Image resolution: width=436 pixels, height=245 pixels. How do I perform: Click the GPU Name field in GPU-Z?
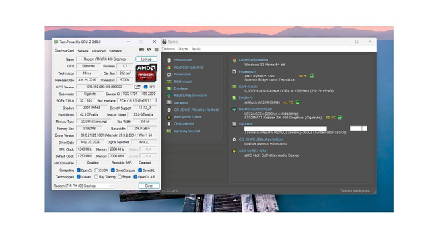point(105,59)
